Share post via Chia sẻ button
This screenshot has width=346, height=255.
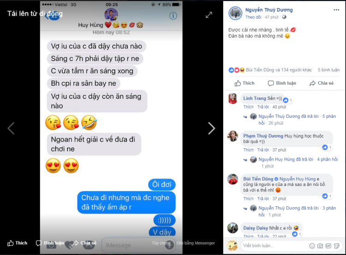[x=322, y=83]
